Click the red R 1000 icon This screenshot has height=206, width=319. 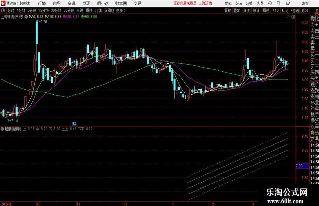[x=317, y=12]
